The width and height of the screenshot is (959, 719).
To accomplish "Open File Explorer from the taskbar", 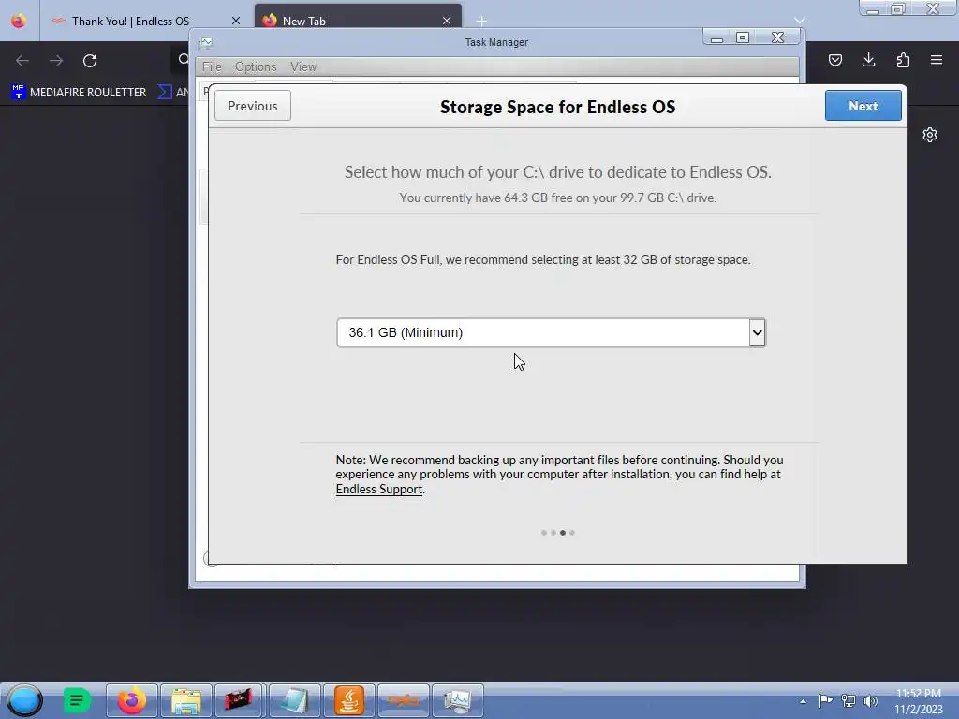I will (x=186, y=700).
